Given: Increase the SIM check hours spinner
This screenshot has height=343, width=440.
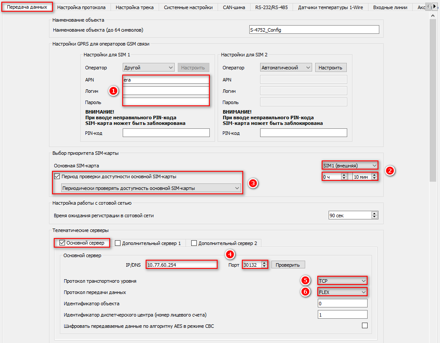Looking at the screenshot, I should tap(344, 175).
